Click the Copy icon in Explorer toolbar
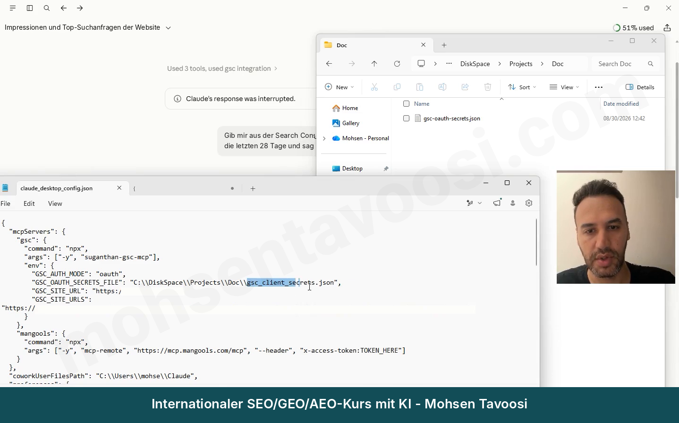The image size is (679, 423). point(397,87)
